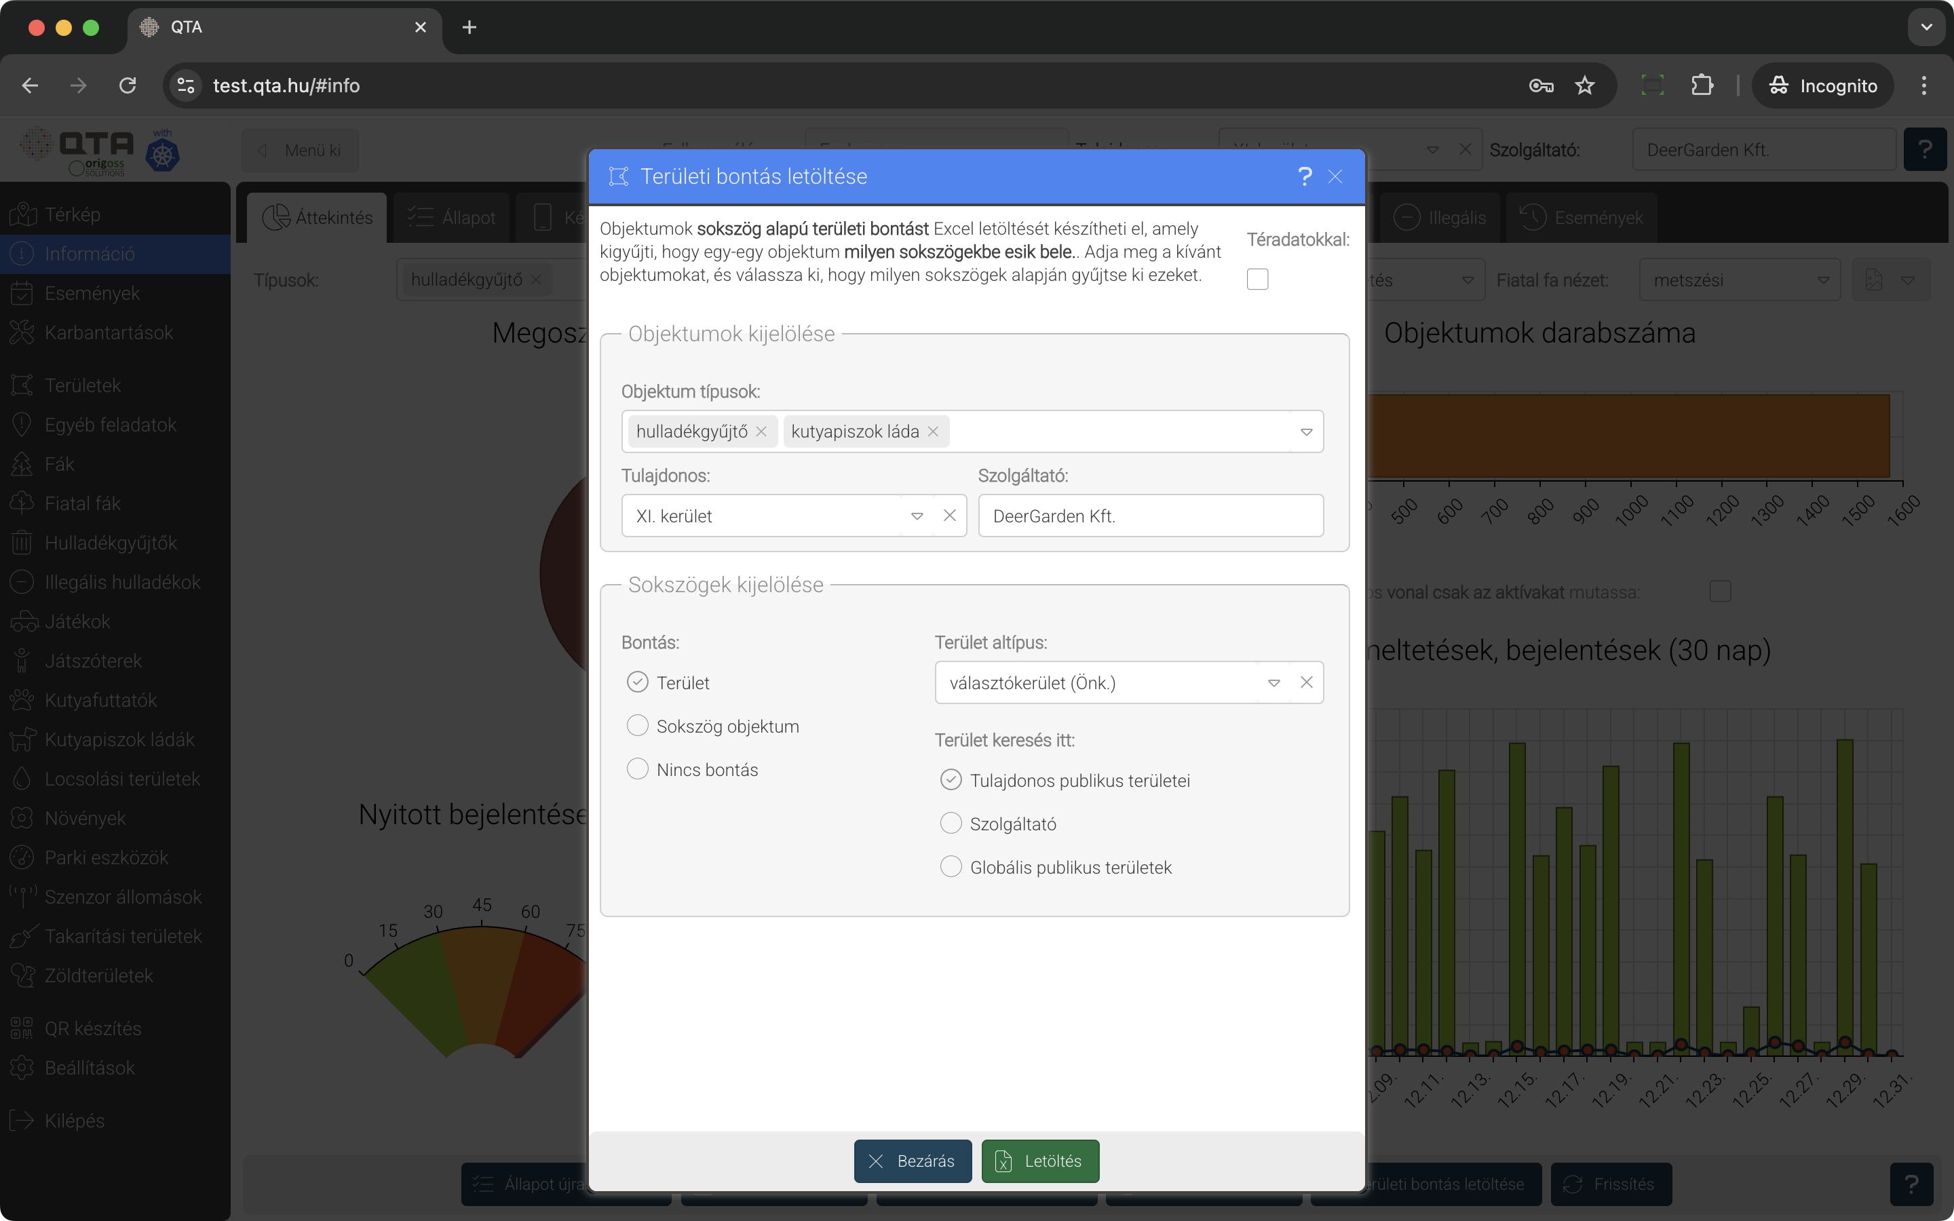Select Globális publikus területek radio option
This screenshot has width=1954, height=1221.
951,866
